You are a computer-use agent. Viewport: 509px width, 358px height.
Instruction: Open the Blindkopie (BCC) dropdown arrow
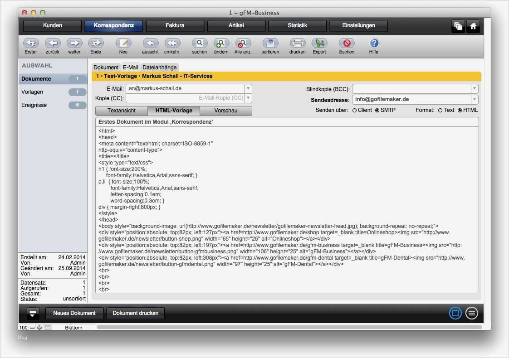click(475, 88)
